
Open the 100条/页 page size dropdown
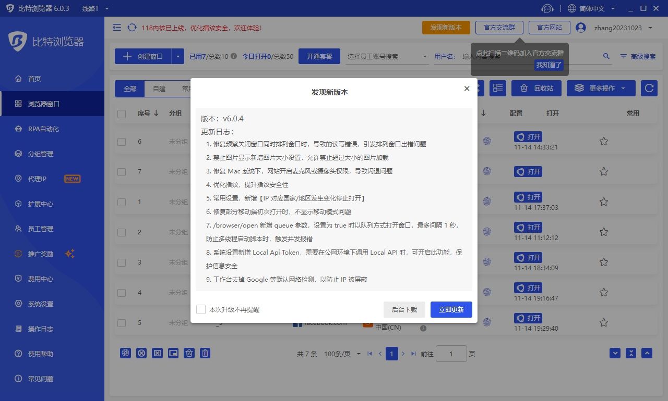coord(342,354)
